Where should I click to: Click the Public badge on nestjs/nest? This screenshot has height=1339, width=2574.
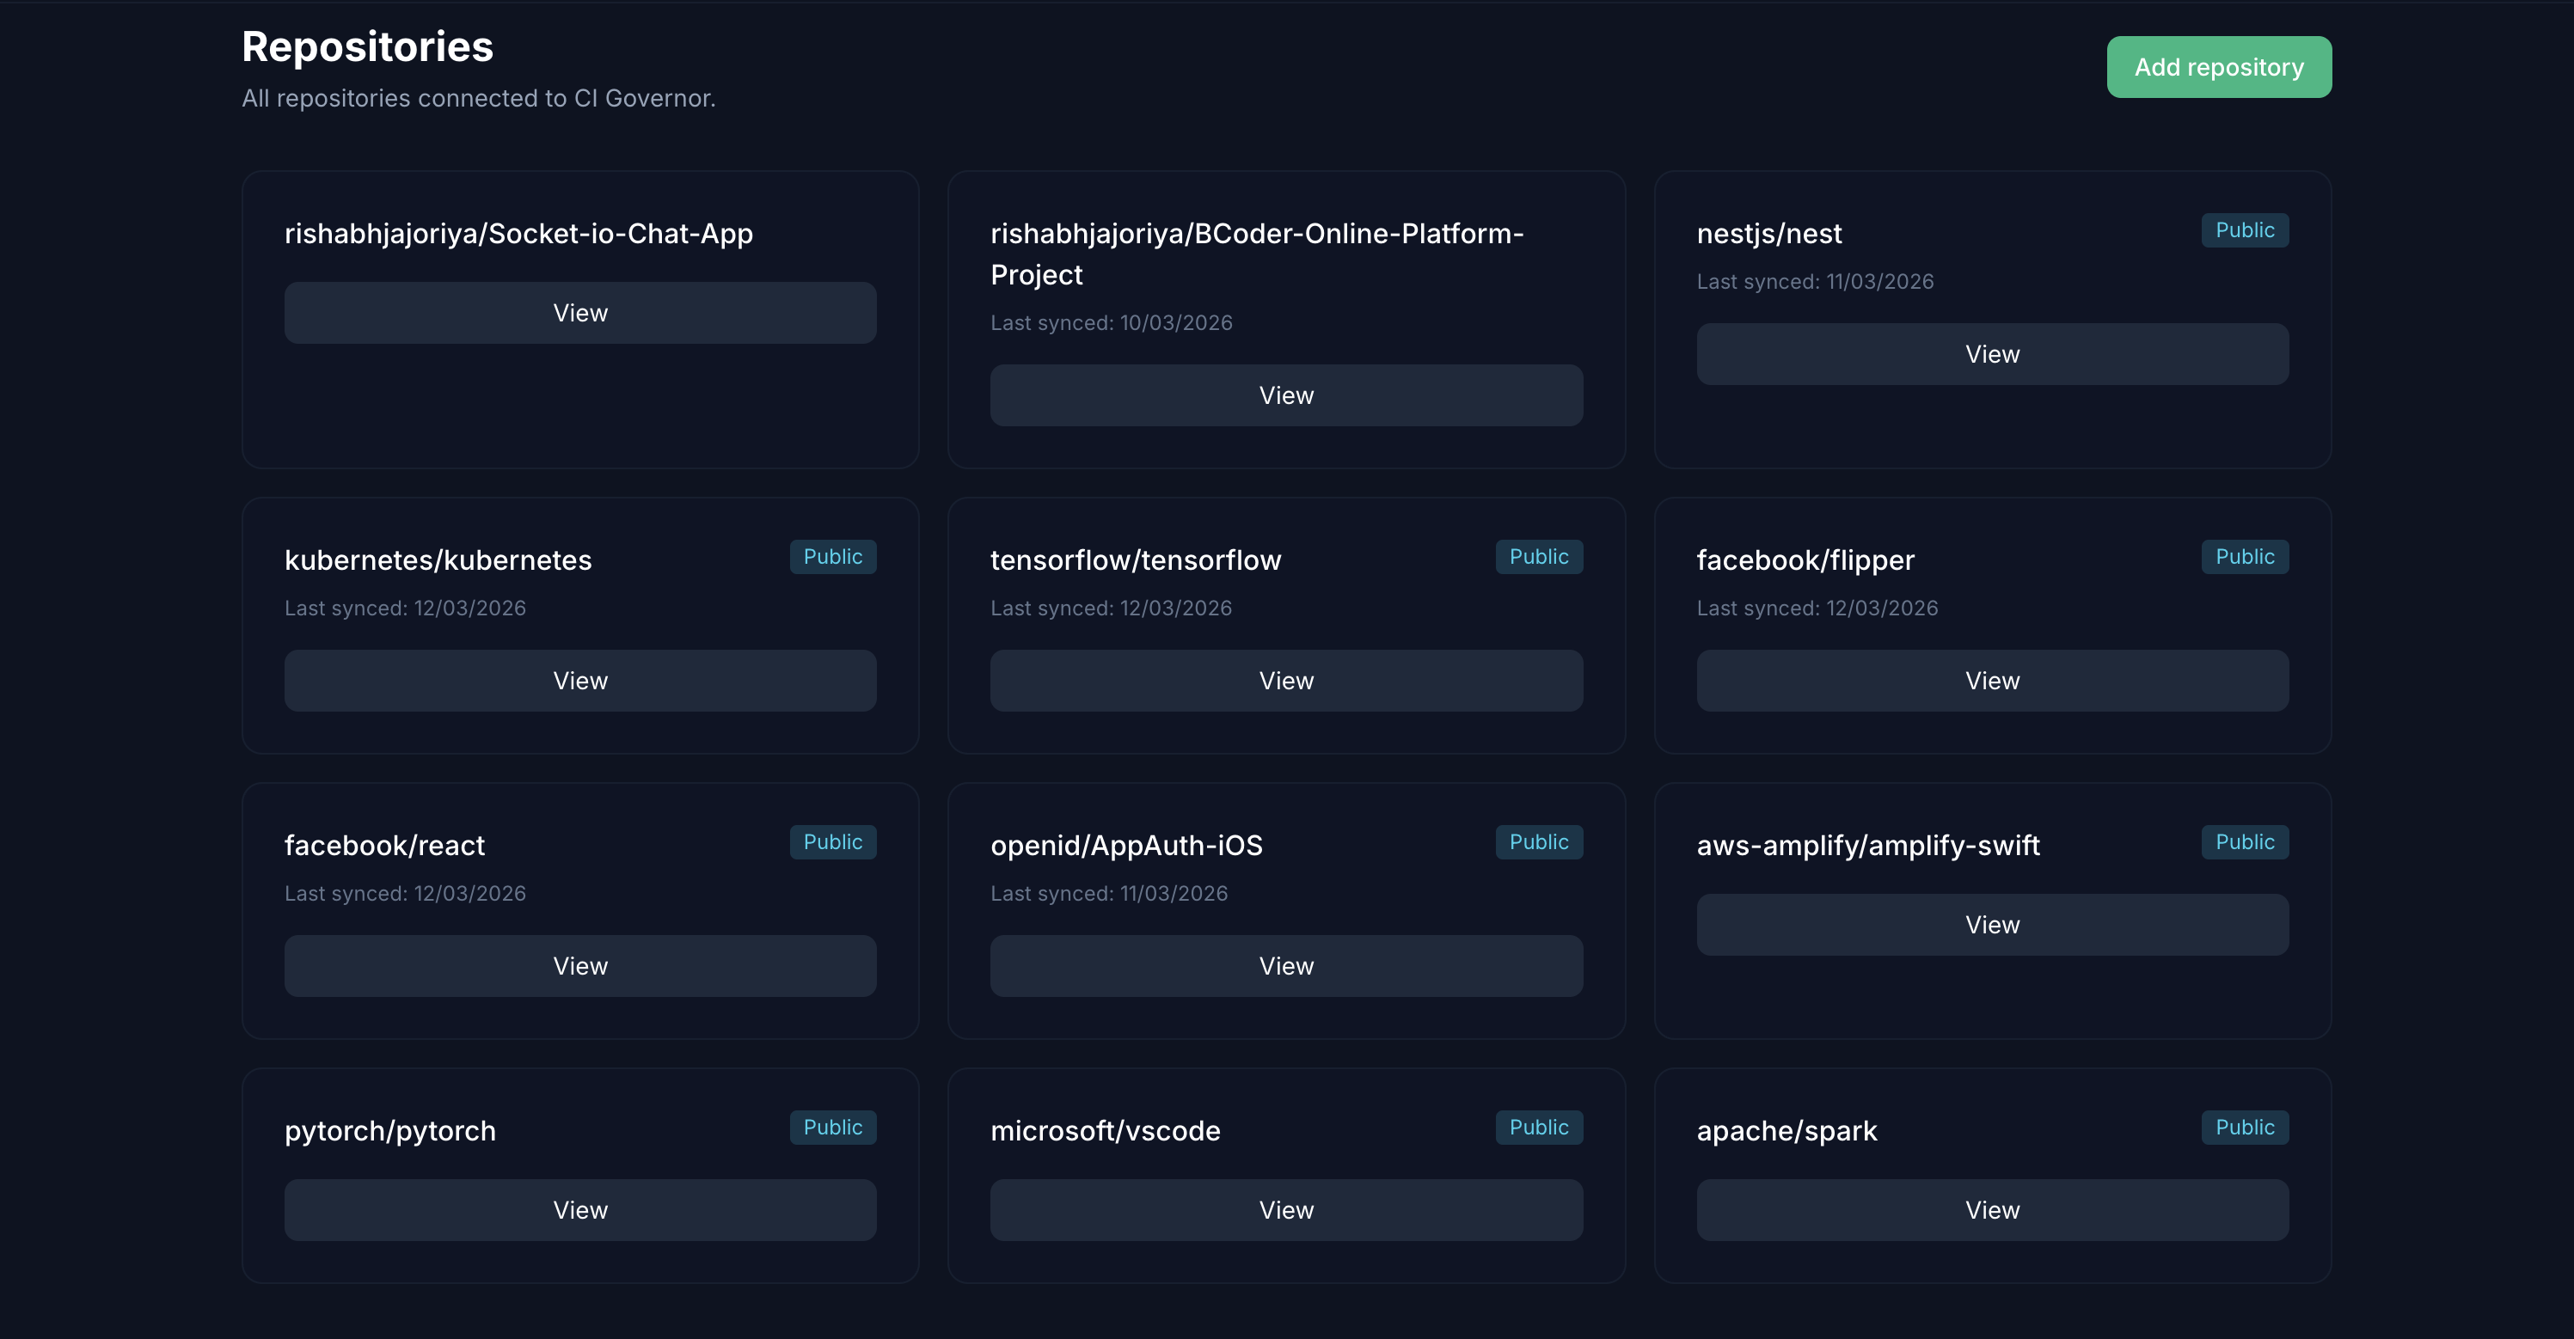[2244, 229]
